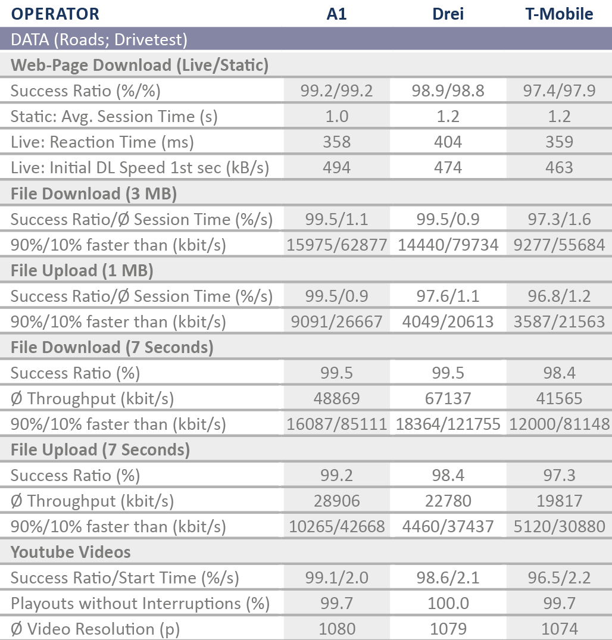
Task: Select the A1 throughput 28906
Action: (x=337, y=501)
